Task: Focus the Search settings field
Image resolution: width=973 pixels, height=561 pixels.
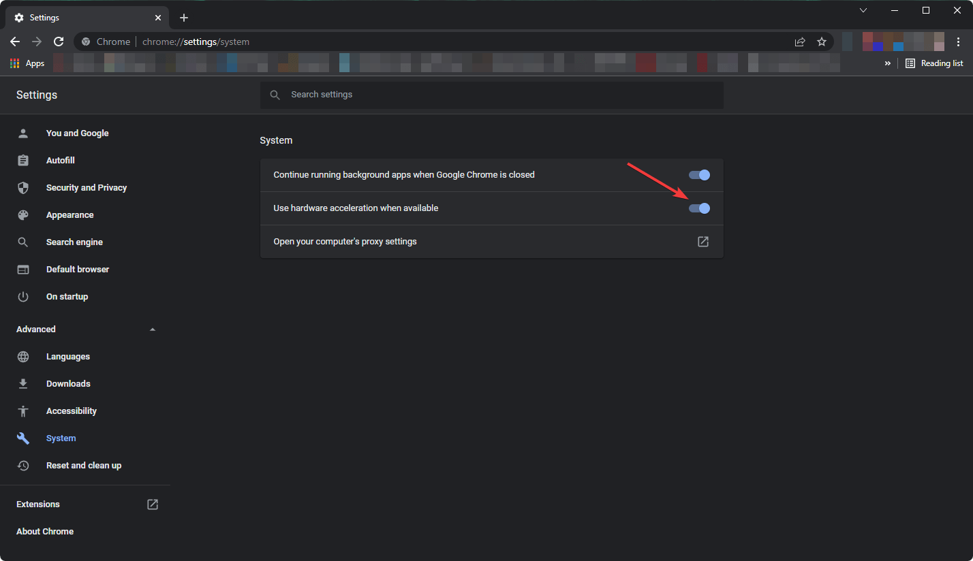Action: (x=492, y=95)
